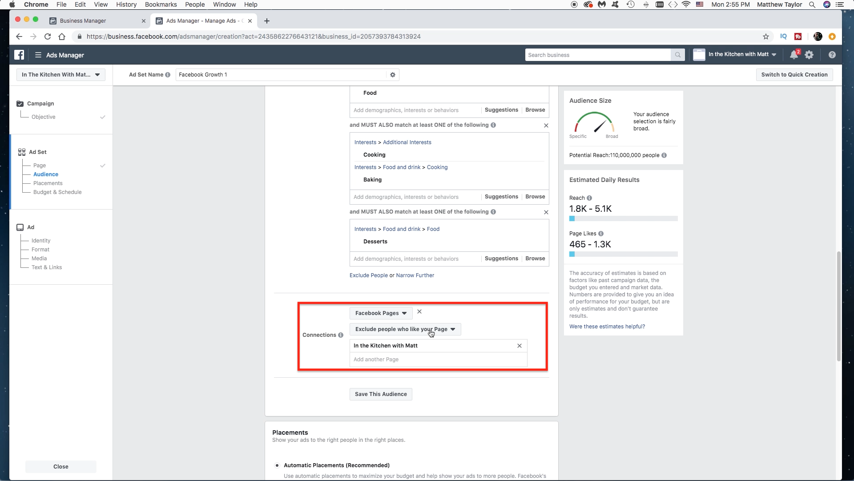The height and width of the screenshot is (481, 854).
Task: Go to Placements in sidebar
Action: (x=48, y=183)
